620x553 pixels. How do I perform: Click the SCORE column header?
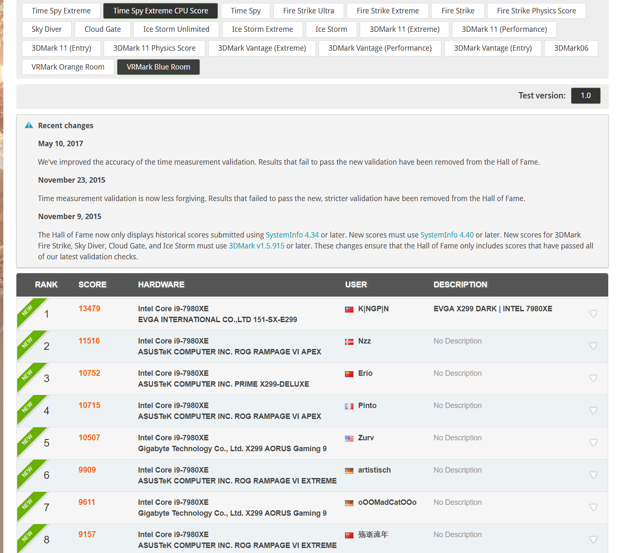(93, 285)
